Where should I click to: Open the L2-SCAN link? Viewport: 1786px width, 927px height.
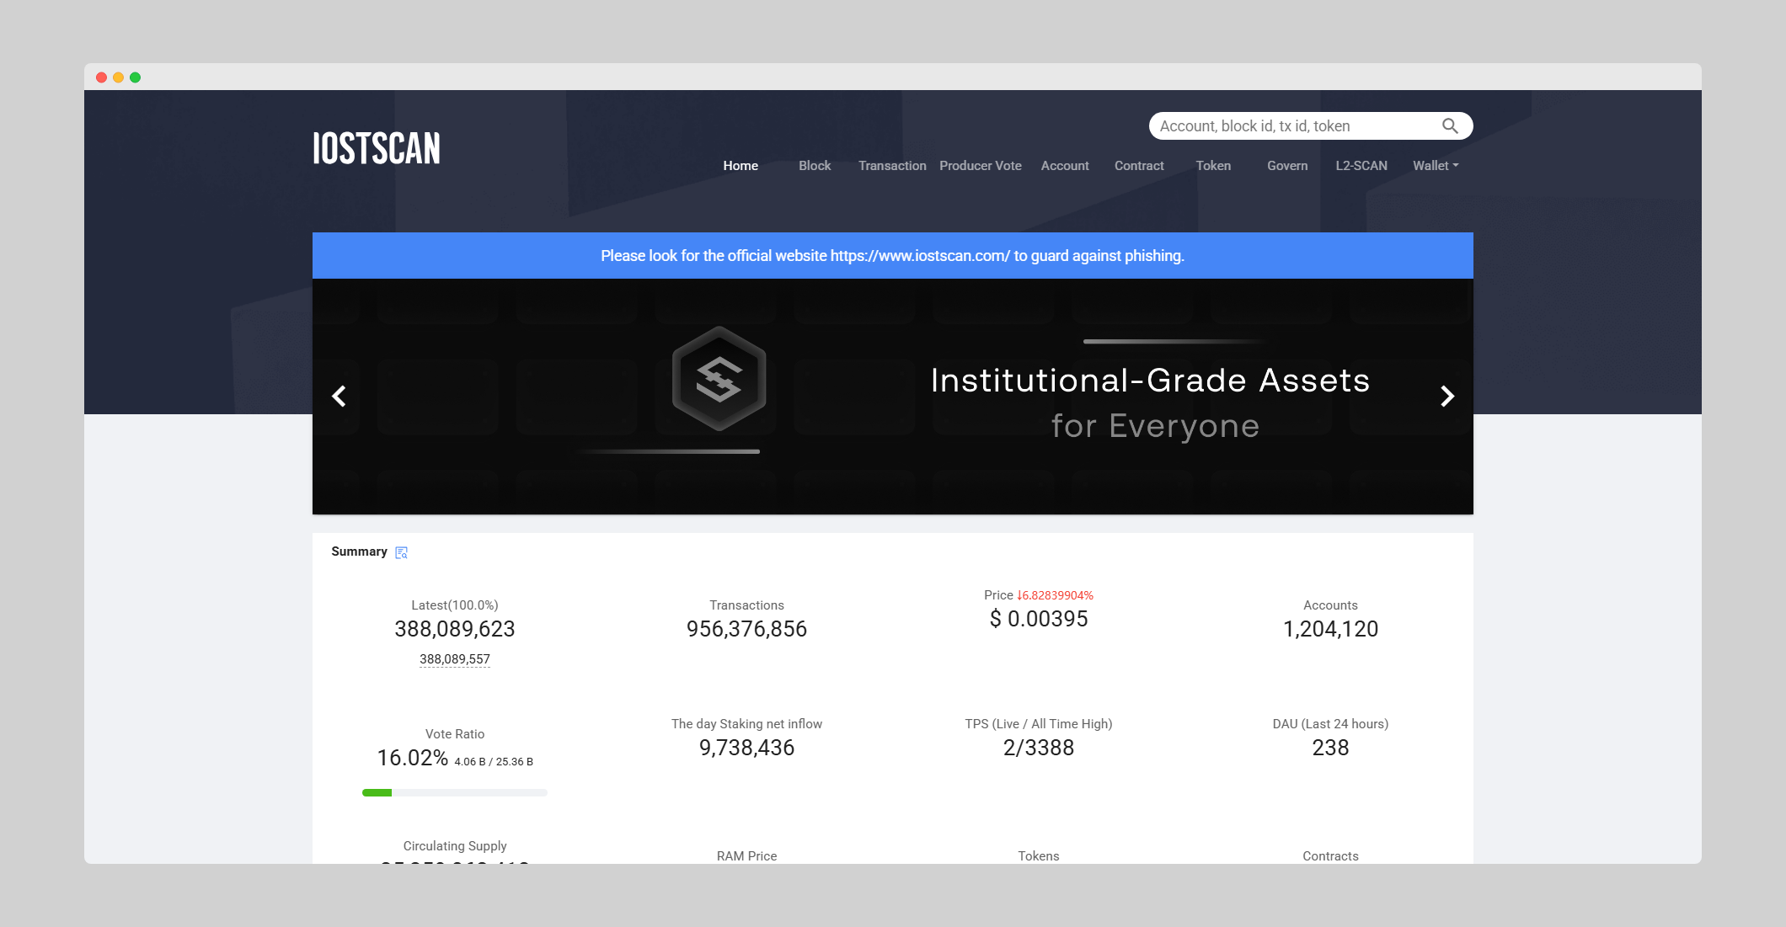tap(1361, 166)
